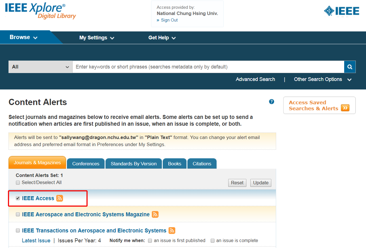Open the IEEE Access journal link
Screen dimensions: 366x248
coord(38,198)
